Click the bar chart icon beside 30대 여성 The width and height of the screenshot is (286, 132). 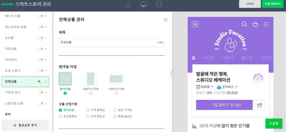tap(195, 126)
